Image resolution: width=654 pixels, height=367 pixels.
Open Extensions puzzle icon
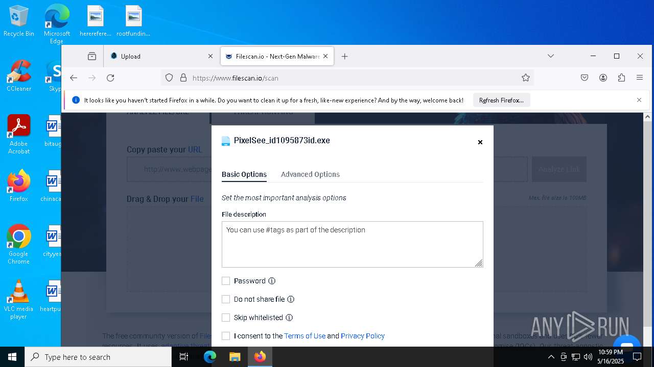click(621, 78)
